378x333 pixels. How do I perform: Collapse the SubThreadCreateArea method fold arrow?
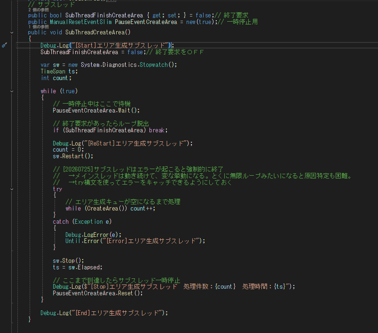point(12,32)
